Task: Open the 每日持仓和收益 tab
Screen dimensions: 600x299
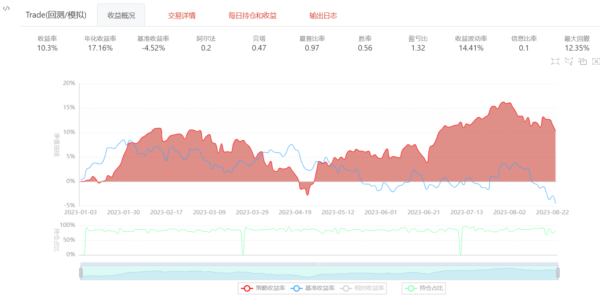Action: tap(253, 16)
